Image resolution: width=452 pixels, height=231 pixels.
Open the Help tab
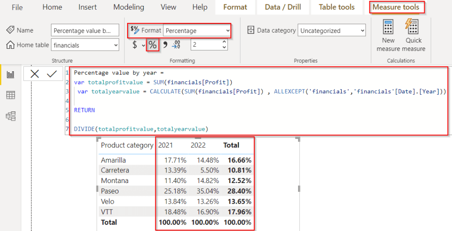[200, 7]
